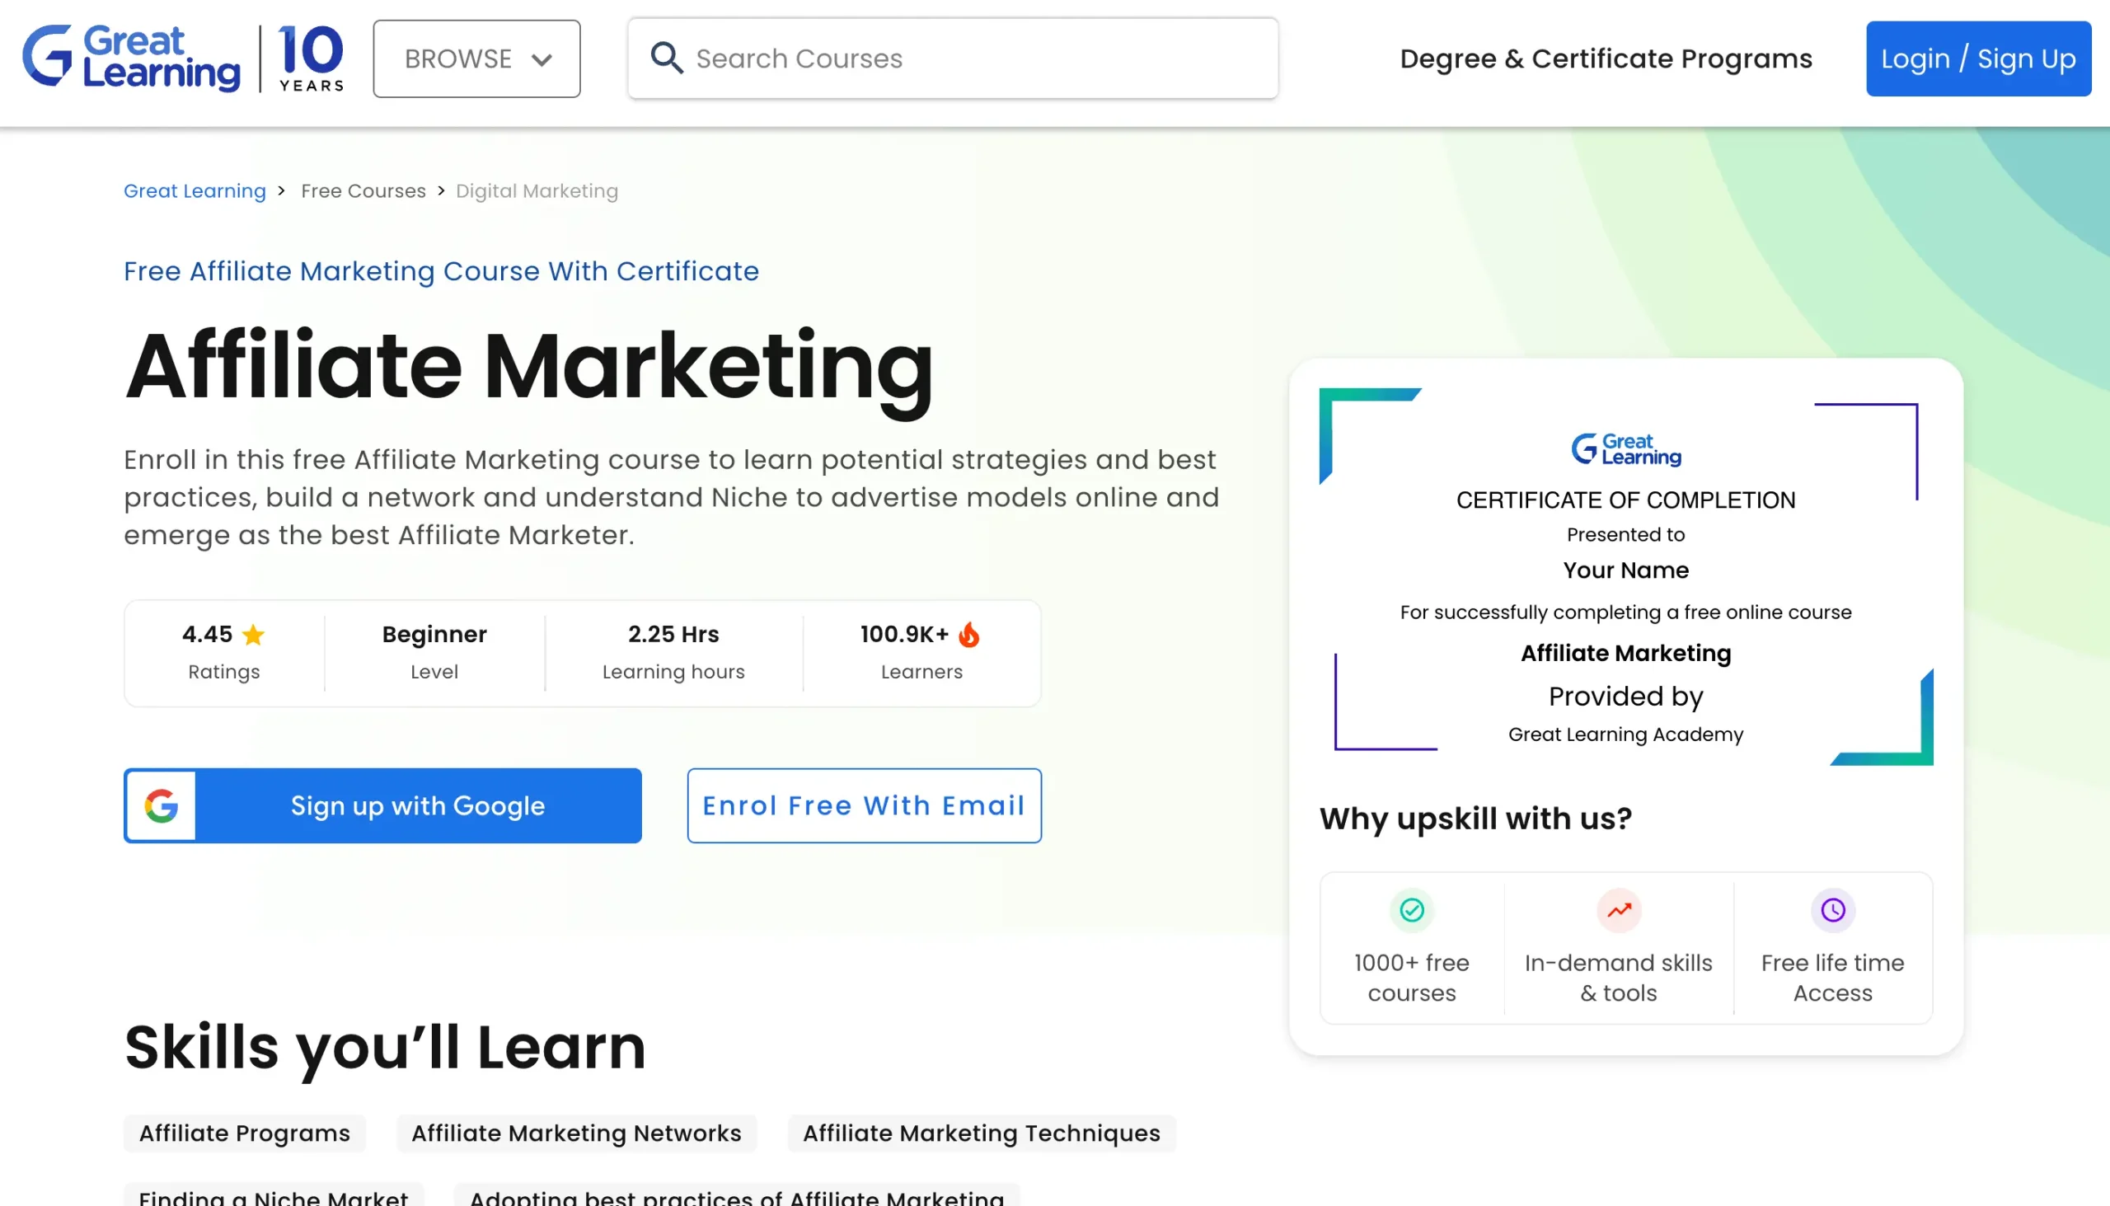Screen dimensions: 2110x1206
Task: Click the green checkmark free courses icon
Action: (x=1411, y=910)
